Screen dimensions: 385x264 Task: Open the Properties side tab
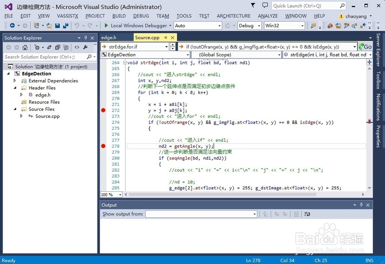click(x=378, y=136)
